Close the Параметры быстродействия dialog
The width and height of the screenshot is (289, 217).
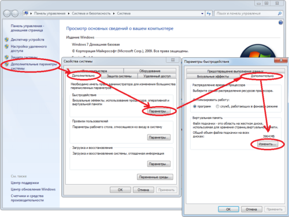(281, 61)
